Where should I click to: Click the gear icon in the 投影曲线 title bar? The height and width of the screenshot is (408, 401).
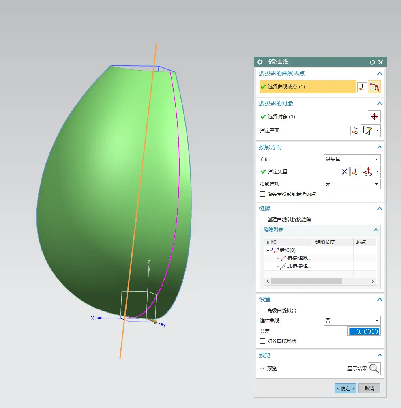(x=260, y=62)
